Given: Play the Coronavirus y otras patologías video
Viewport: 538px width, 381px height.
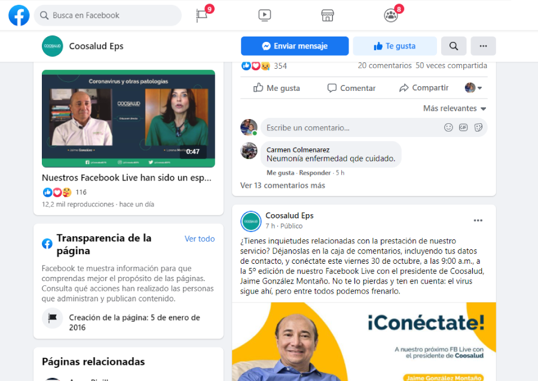Looking at the screenshot, I should 128,118.
